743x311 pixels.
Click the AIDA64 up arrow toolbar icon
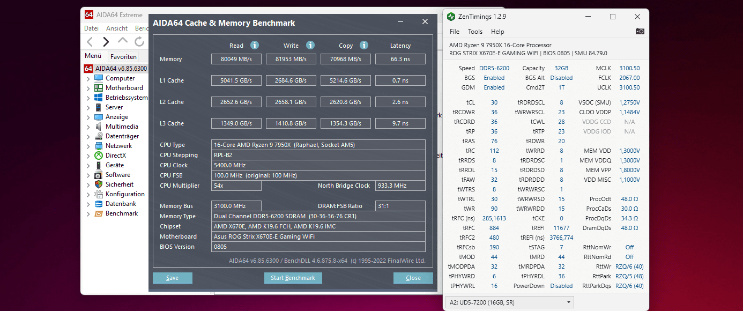pos(123,41)
